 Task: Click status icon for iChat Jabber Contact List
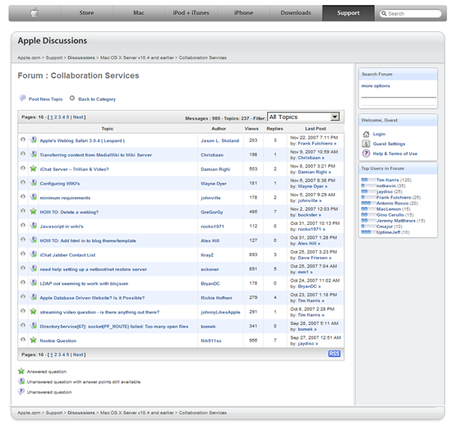click(34, 254)
